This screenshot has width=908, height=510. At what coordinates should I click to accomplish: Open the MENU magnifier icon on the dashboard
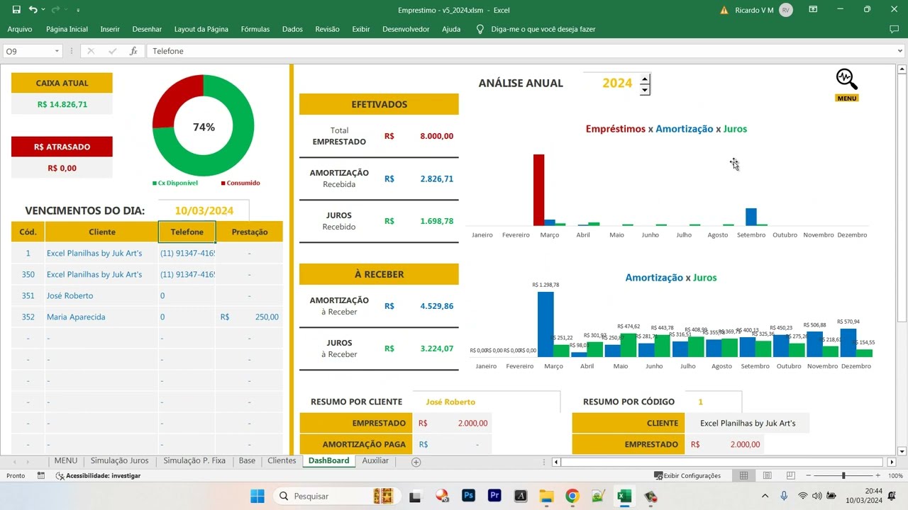coord(846,79)
